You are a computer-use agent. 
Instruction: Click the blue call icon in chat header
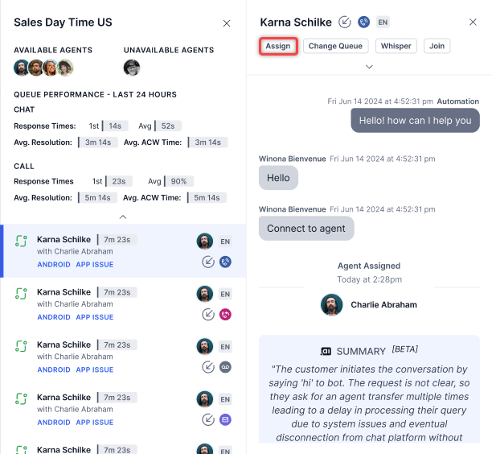(363, 22)
